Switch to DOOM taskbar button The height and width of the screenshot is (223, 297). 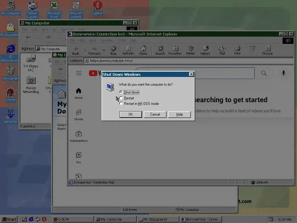(73, 220)
